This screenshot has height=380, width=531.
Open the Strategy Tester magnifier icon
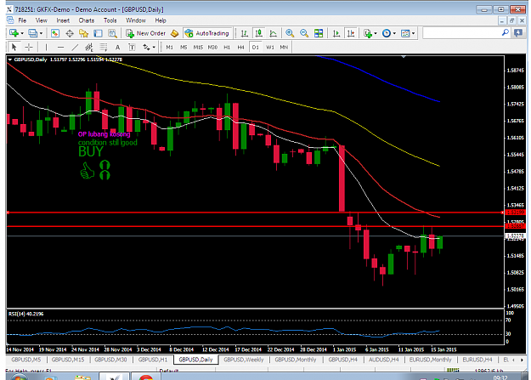112,33
